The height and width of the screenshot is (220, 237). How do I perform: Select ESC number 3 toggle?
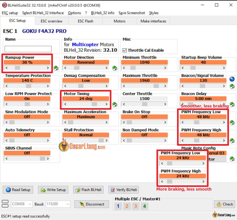(136, 206)
